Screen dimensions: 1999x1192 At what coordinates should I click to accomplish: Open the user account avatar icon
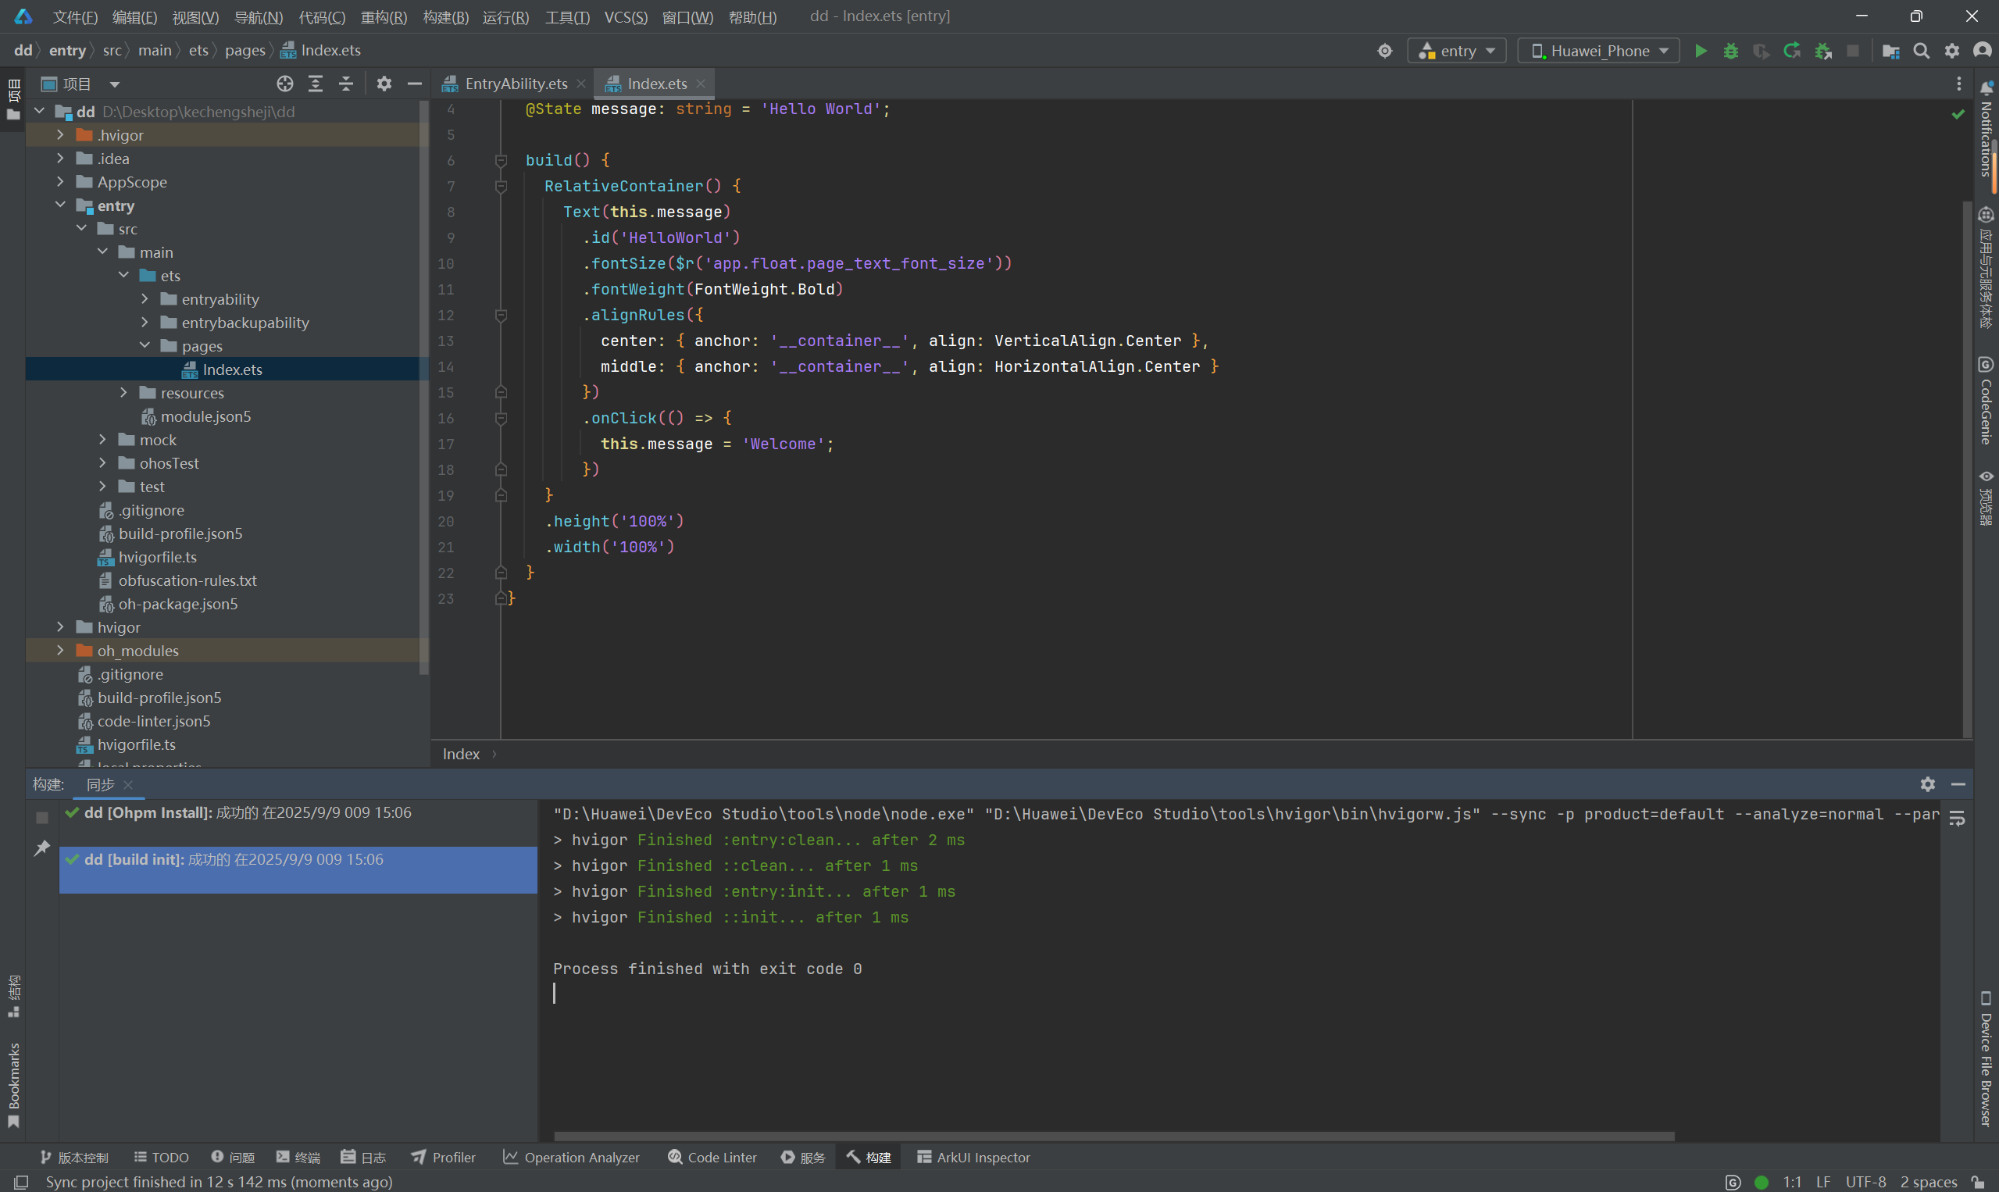click(x=1982, y=51)
